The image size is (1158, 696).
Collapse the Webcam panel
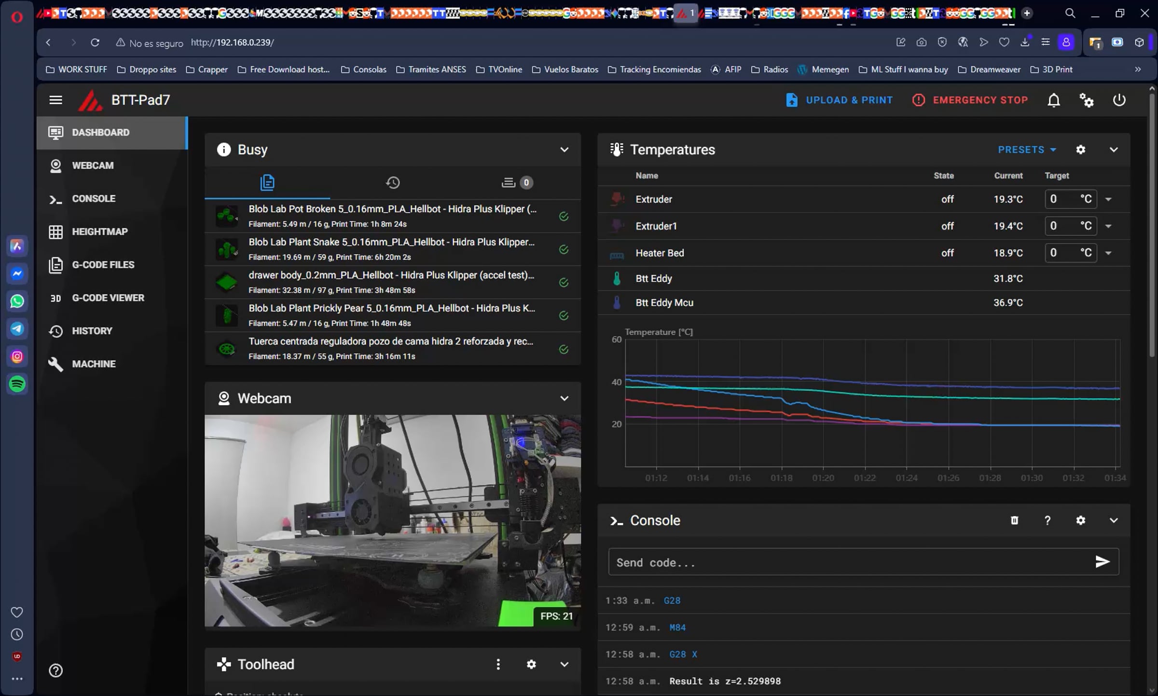[564, 398]
